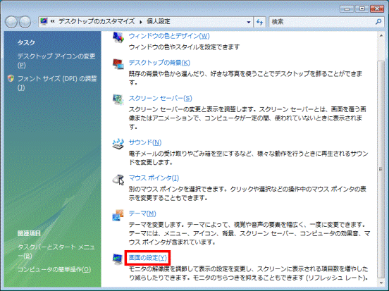Click the shield icon beside フォント サイズ

[x=11, y=79]
